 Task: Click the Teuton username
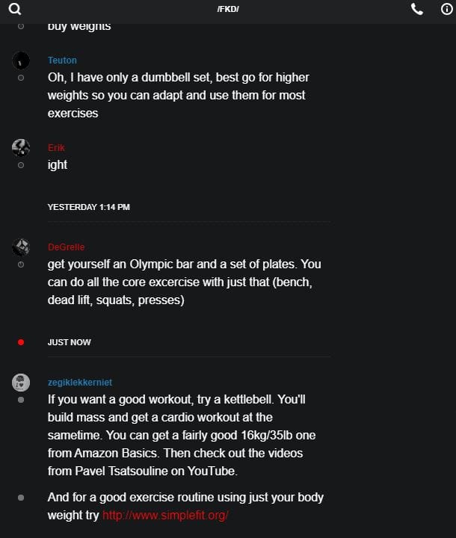62,61
